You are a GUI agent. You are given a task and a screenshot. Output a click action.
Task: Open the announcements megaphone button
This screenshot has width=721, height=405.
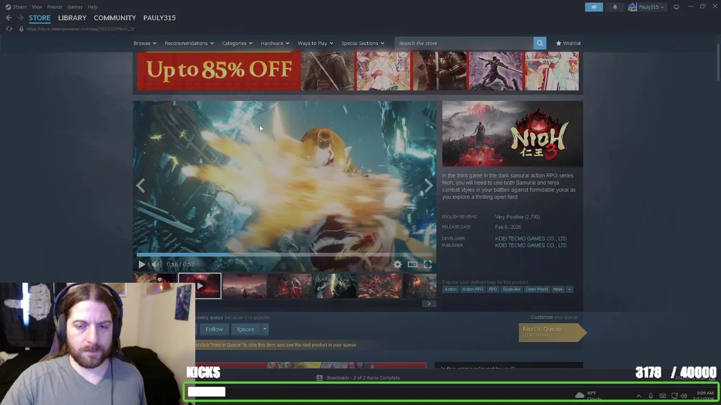tap(594, 7)
